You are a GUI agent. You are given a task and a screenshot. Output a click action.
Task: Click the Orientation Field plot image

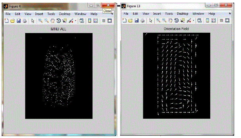coord(177,76)
